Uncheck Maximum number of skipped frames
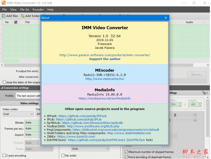The image size is (211, 159). (x=126, y=152)
